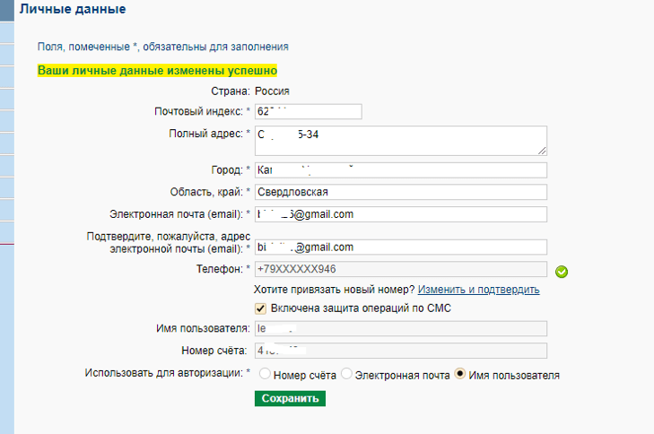This screenshot has width=654, height=434.
Task: Focus the 'Полный адрес' text area
Action: coord(400,140)
